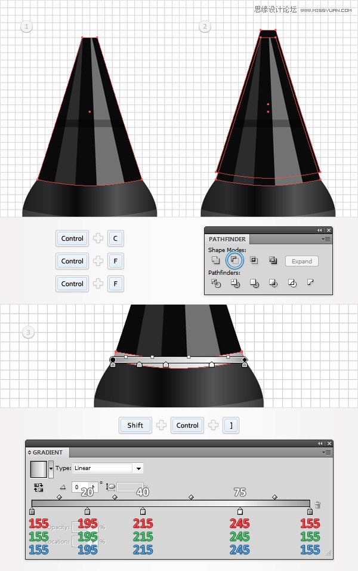Click the Outline pathfinder icon
Viewport: 358px width, 571px height.
(292, 283)
